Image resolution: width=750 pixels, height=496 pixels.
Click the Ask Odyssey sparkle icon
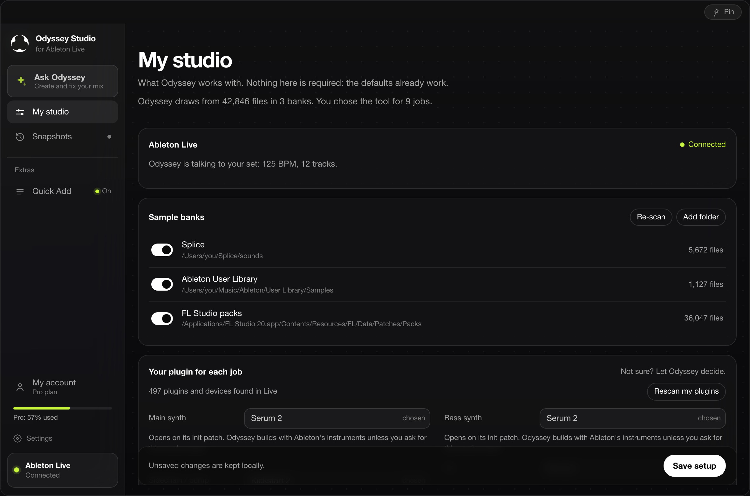click(22, 81)
